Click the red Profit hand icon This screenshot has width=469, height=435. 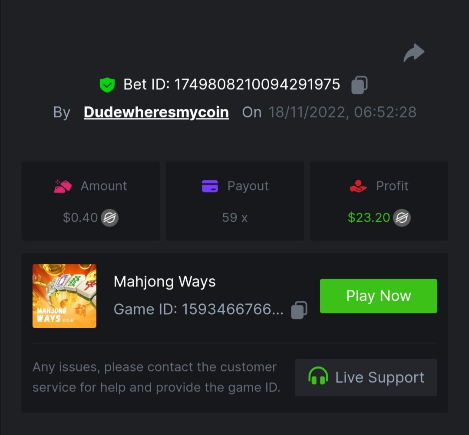click(358, 186)
